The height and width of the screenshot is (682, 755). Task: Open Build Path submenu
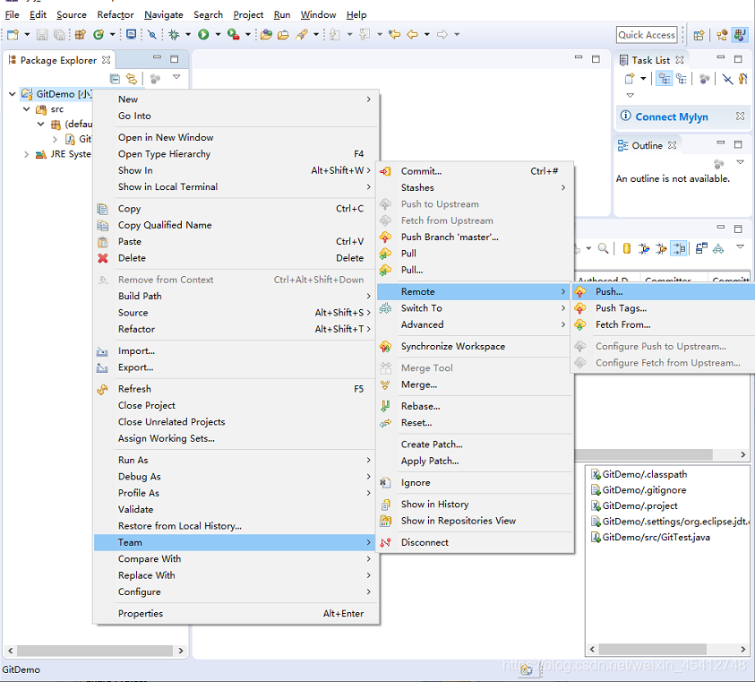click(236, 296)
